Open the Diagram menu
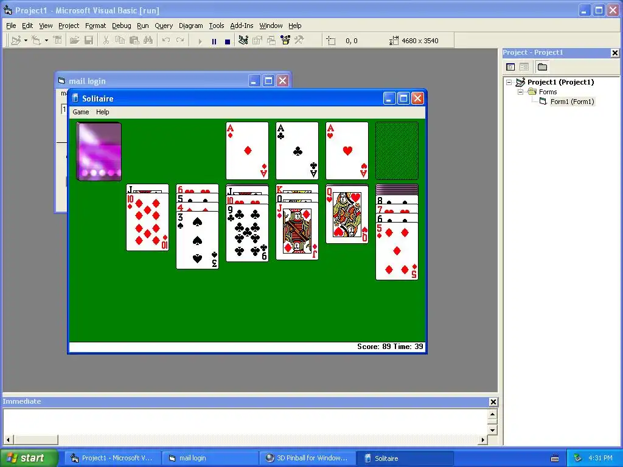This screenshot has height=467, width=623. pos(190,26)
